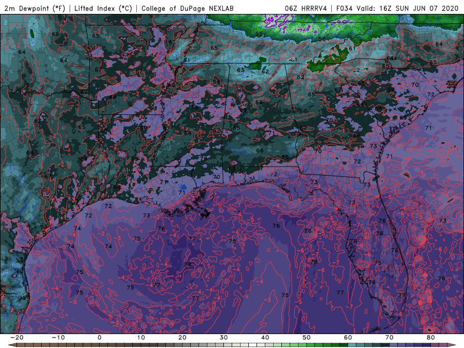Click the purple "245" value at the map top
The height and width of the screenshot is (348, 464).
pyautogui.click(x=270, y=20)
